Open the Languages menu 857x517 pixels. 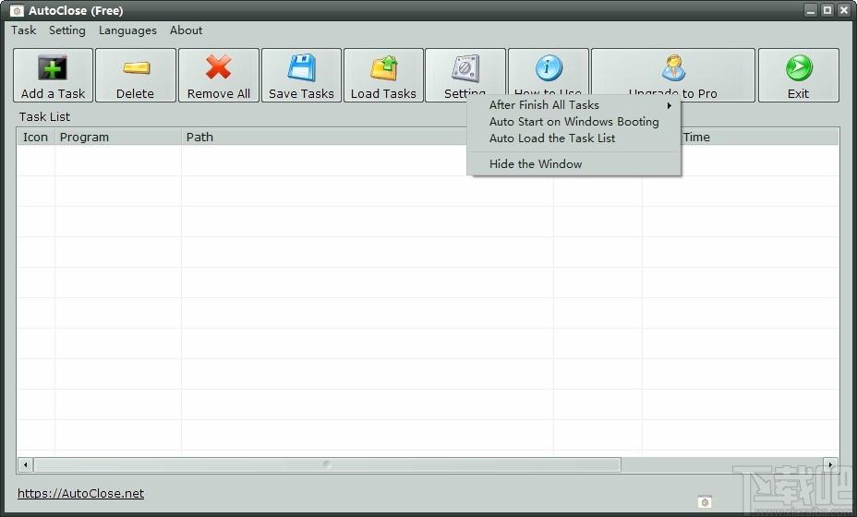tap(127, 30)
